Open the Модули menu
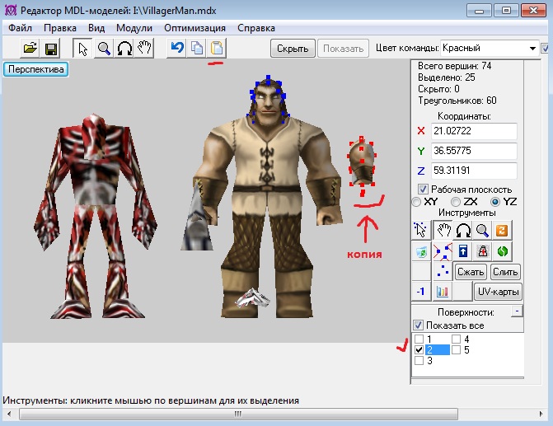The height and width of the screenshot is (426, 553). 134,28
